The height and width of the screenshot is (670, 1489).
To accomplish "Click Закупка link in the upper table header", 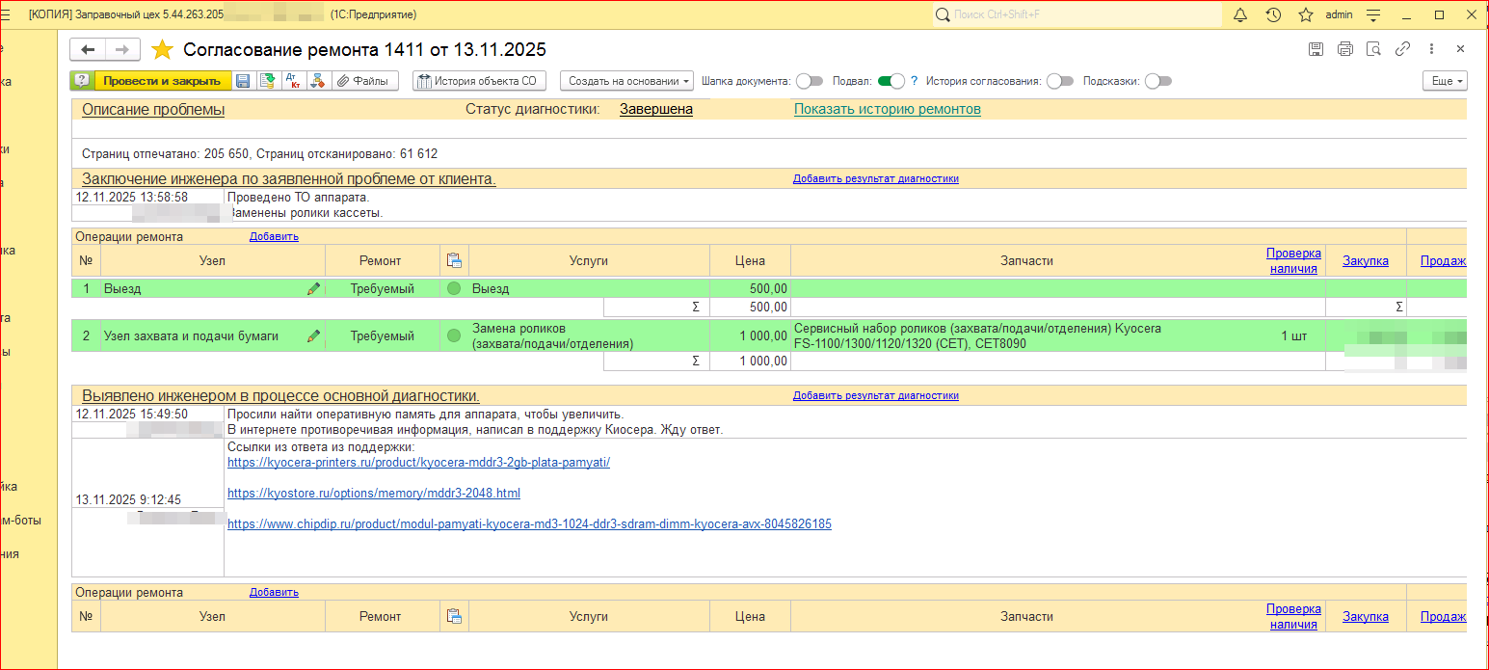I will [x=1366, y=260].
